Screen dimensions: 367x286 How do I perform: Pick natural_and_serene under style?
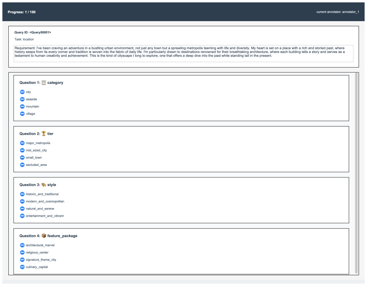pyautogui.click(x=22, y=209)
